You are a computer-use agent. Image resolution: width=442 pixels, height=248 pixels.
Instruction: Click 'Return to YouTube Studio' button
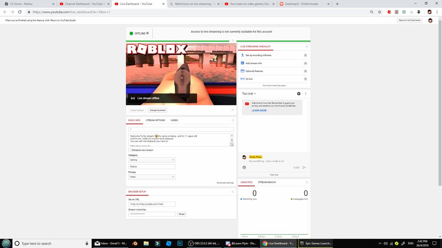coord(410,20)
